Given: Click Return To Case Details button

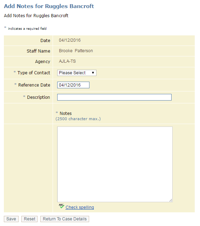Looking at the screenshot, I should click(x=65, y=219).
